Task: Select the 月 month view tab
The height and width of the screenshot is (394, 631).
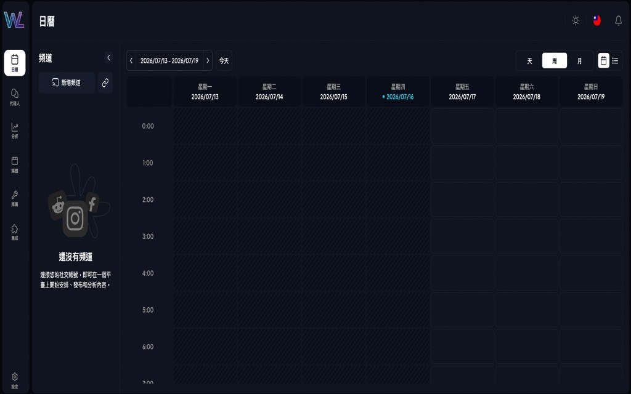Action: point(579,61)
